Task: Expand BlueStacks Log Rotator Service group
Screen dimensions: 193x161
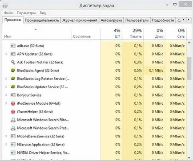Action: 6,79
